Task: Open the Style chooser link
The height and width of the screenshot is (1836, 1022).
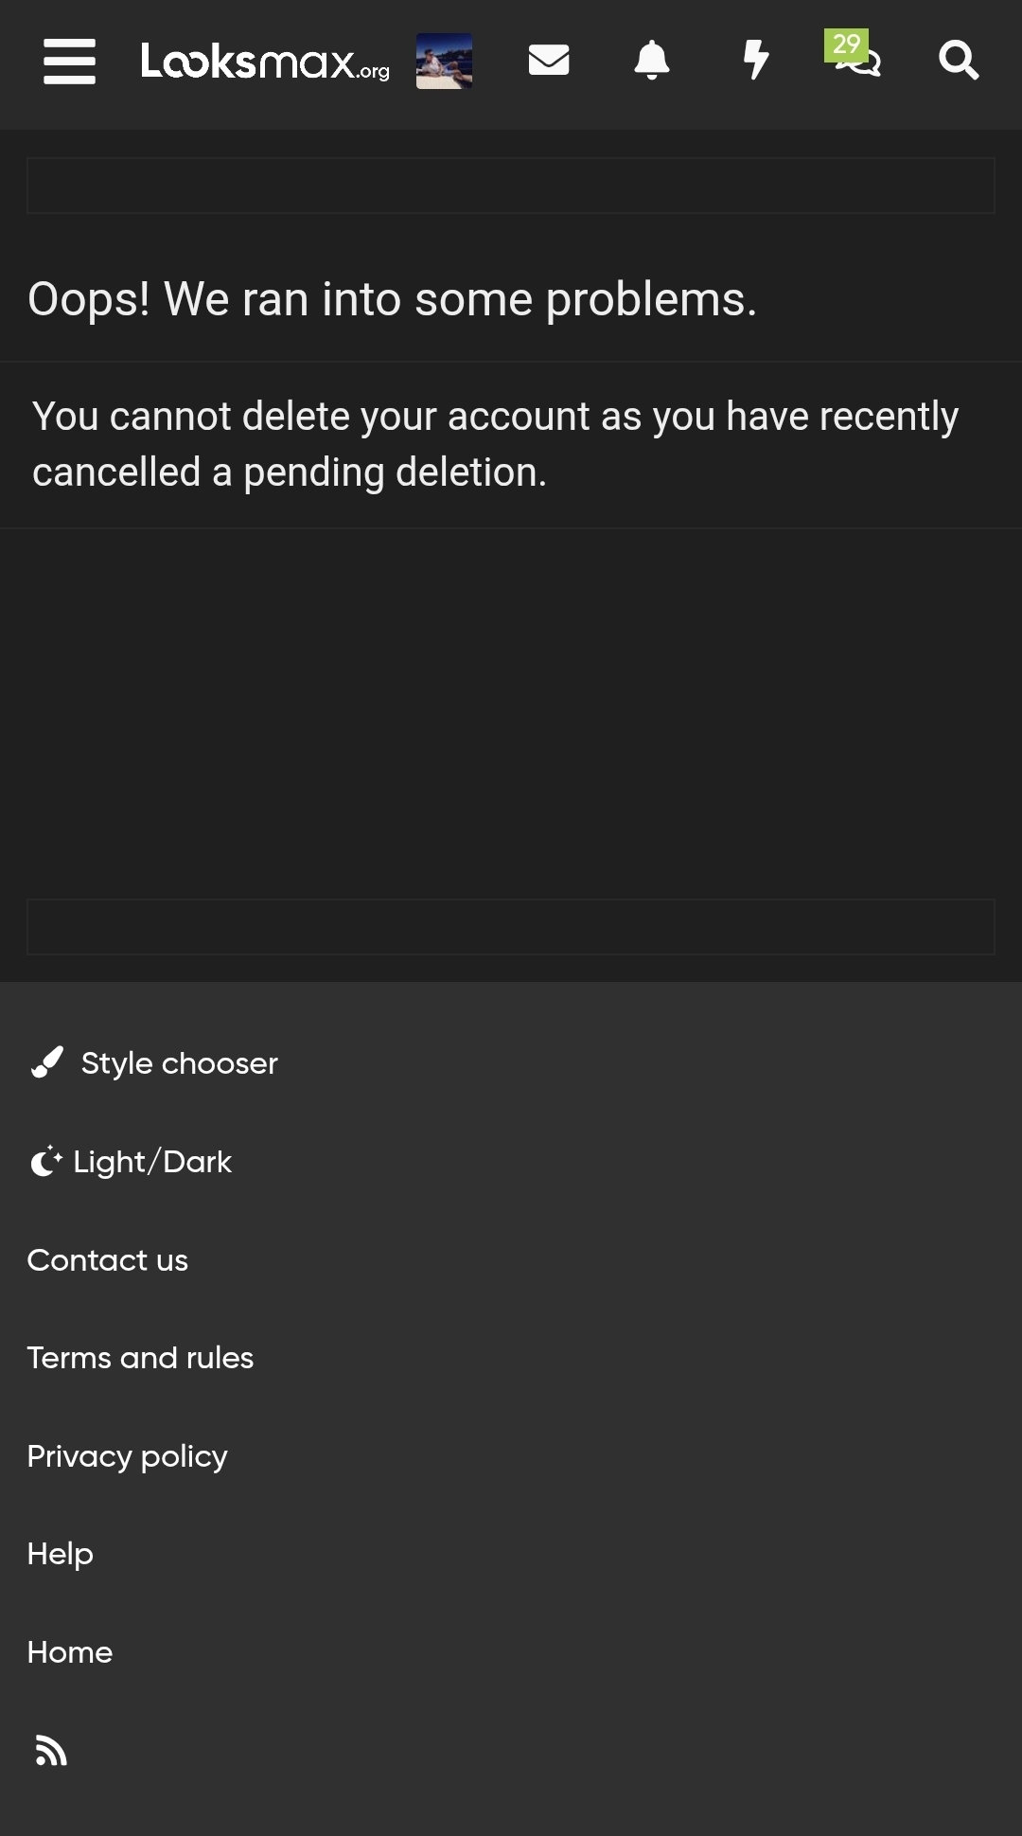Action: coord(180,1063)
